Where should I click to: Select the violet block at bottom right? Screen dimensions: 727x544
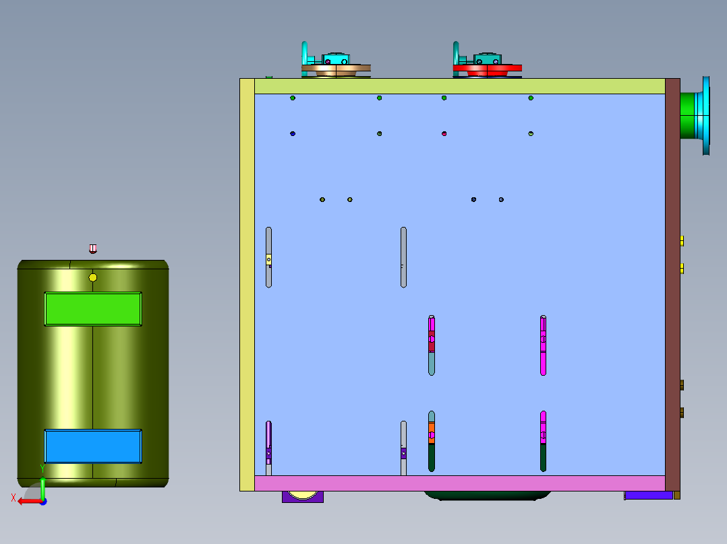[649, 496]
